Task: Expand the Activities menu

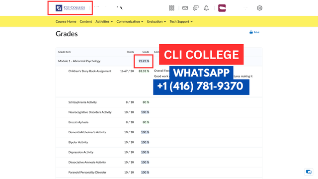Action: (104, 21)
